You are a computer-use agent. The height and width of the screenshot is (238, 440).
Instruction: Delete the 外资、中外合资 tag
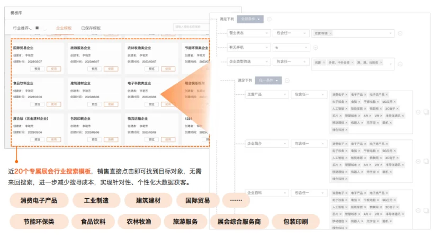click(x=353, y=63)
